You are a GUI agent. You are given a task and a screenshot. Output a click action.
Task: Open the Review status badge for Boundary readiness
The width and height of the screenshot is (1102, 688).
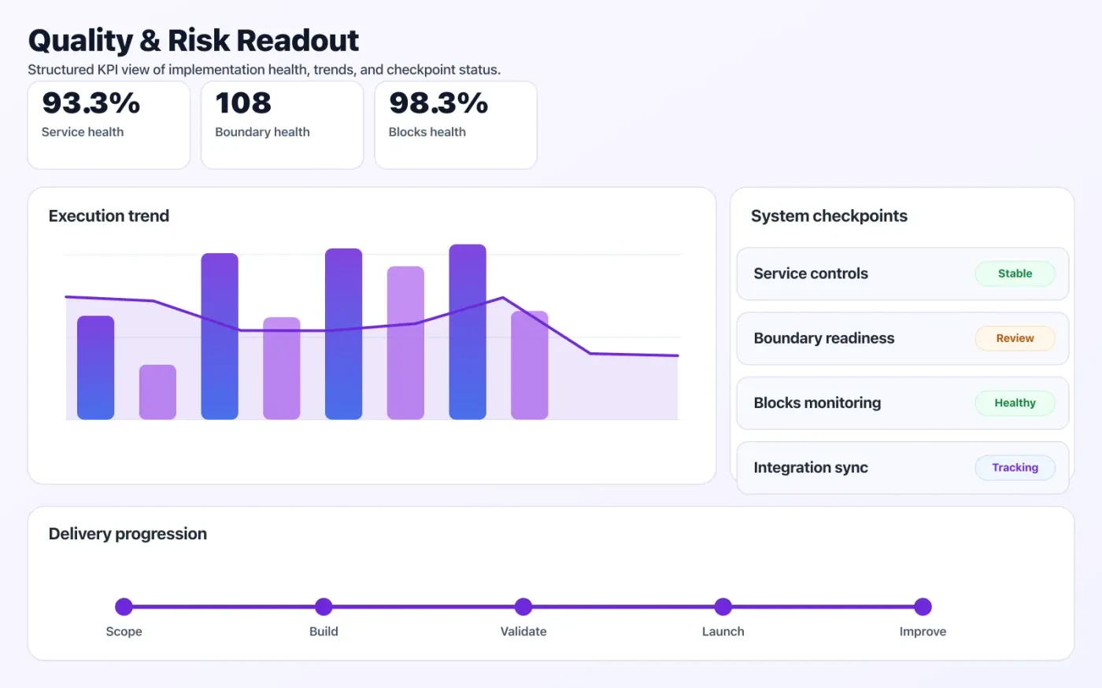[x=1015, y=338]
